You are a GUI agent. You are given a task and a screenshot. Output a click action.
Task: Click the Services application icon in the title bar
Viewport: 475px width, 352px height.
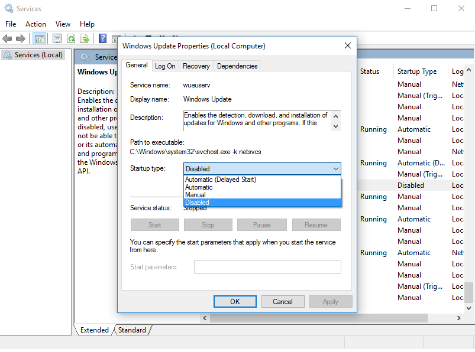(8, 8)
